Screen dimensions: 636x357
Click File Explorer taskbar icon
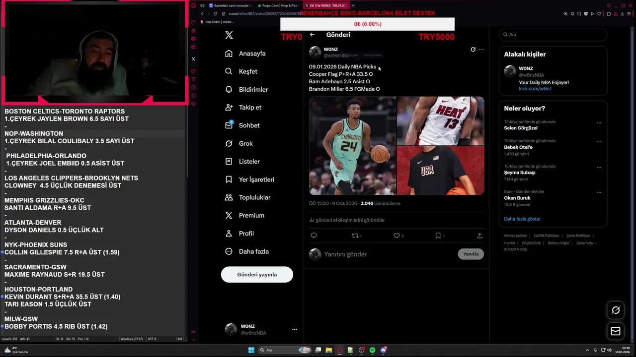pyautogui.click(x=328, y=350)
